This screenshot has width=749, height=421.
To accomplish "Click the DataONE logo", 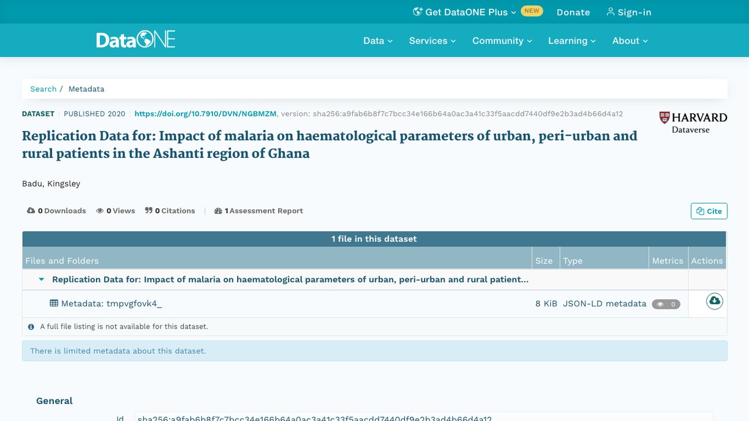I will click(x=136, y=40).
